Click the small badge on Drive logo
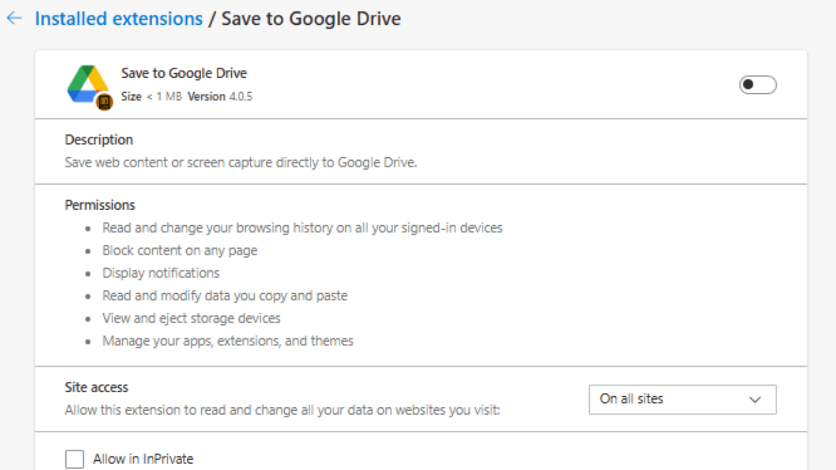This screenshot has width=836, height=470. pos(104,102)
